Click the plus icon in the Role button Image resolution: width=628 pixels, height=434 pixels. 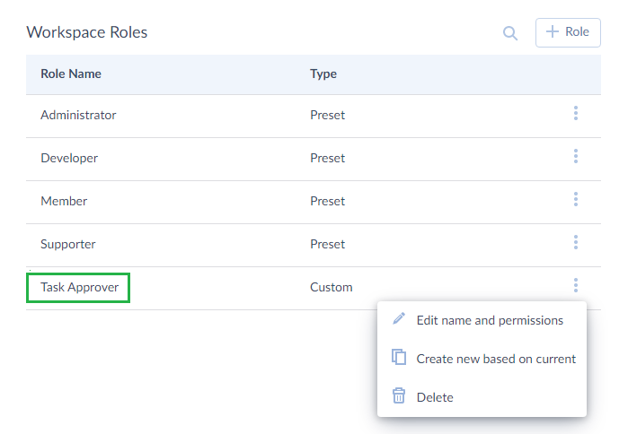(553, 31)
